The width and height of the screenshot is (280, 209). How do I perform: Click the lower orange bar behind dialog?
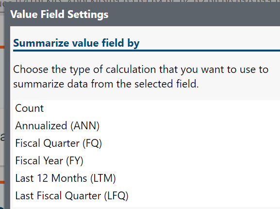(x=2, y=182)
